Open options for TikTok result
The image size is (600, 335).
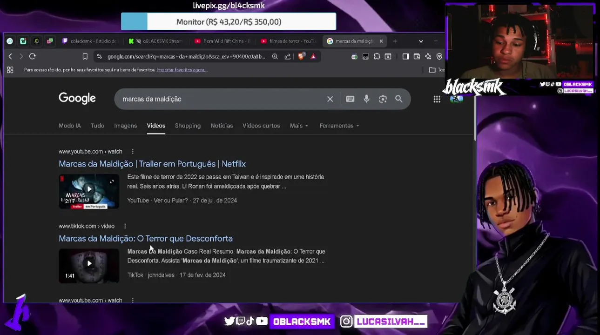tap(125, 226)
